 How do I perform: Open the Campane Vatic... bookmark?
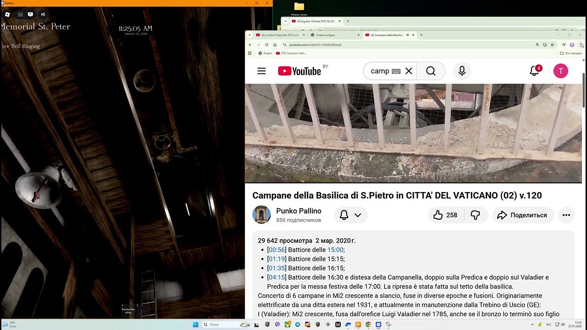pos(291,53)
